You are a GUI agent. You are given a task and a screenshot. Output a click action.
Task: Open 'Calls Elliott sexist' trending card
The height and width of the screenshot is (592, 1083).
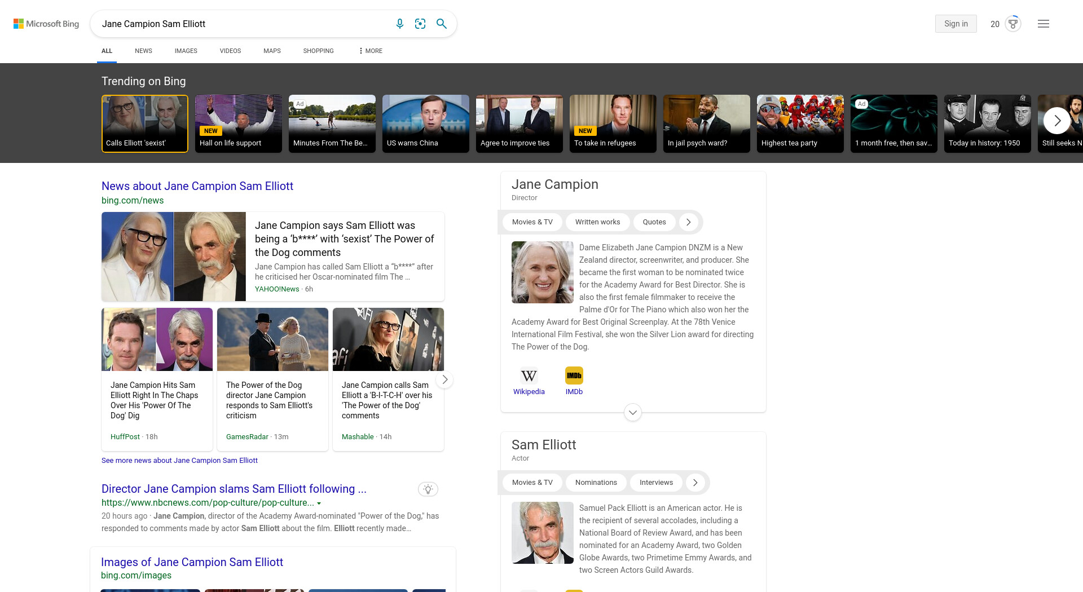tap(145, 123)
